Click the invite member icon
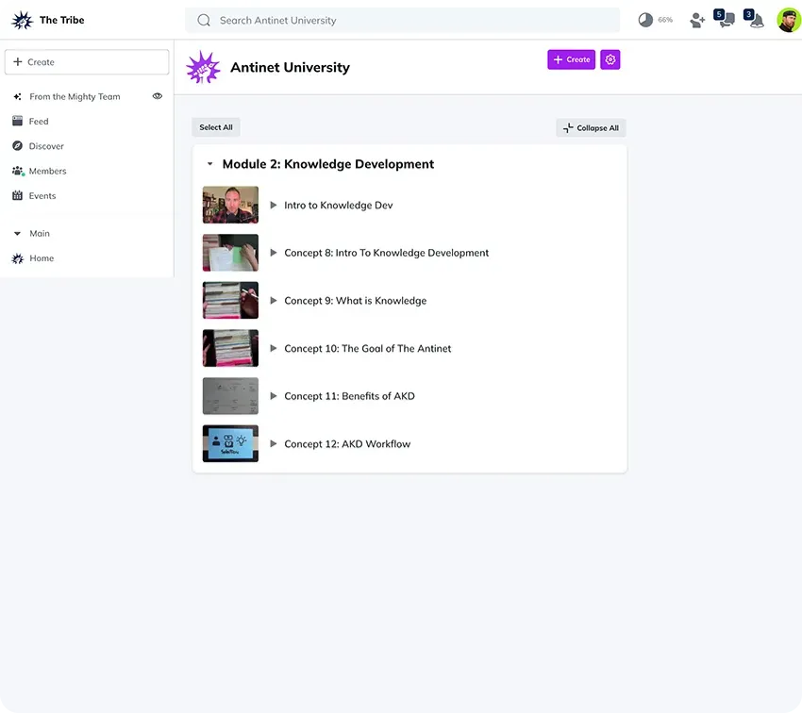The height and width of the screenshot is (713, 802). pos(697,21)
